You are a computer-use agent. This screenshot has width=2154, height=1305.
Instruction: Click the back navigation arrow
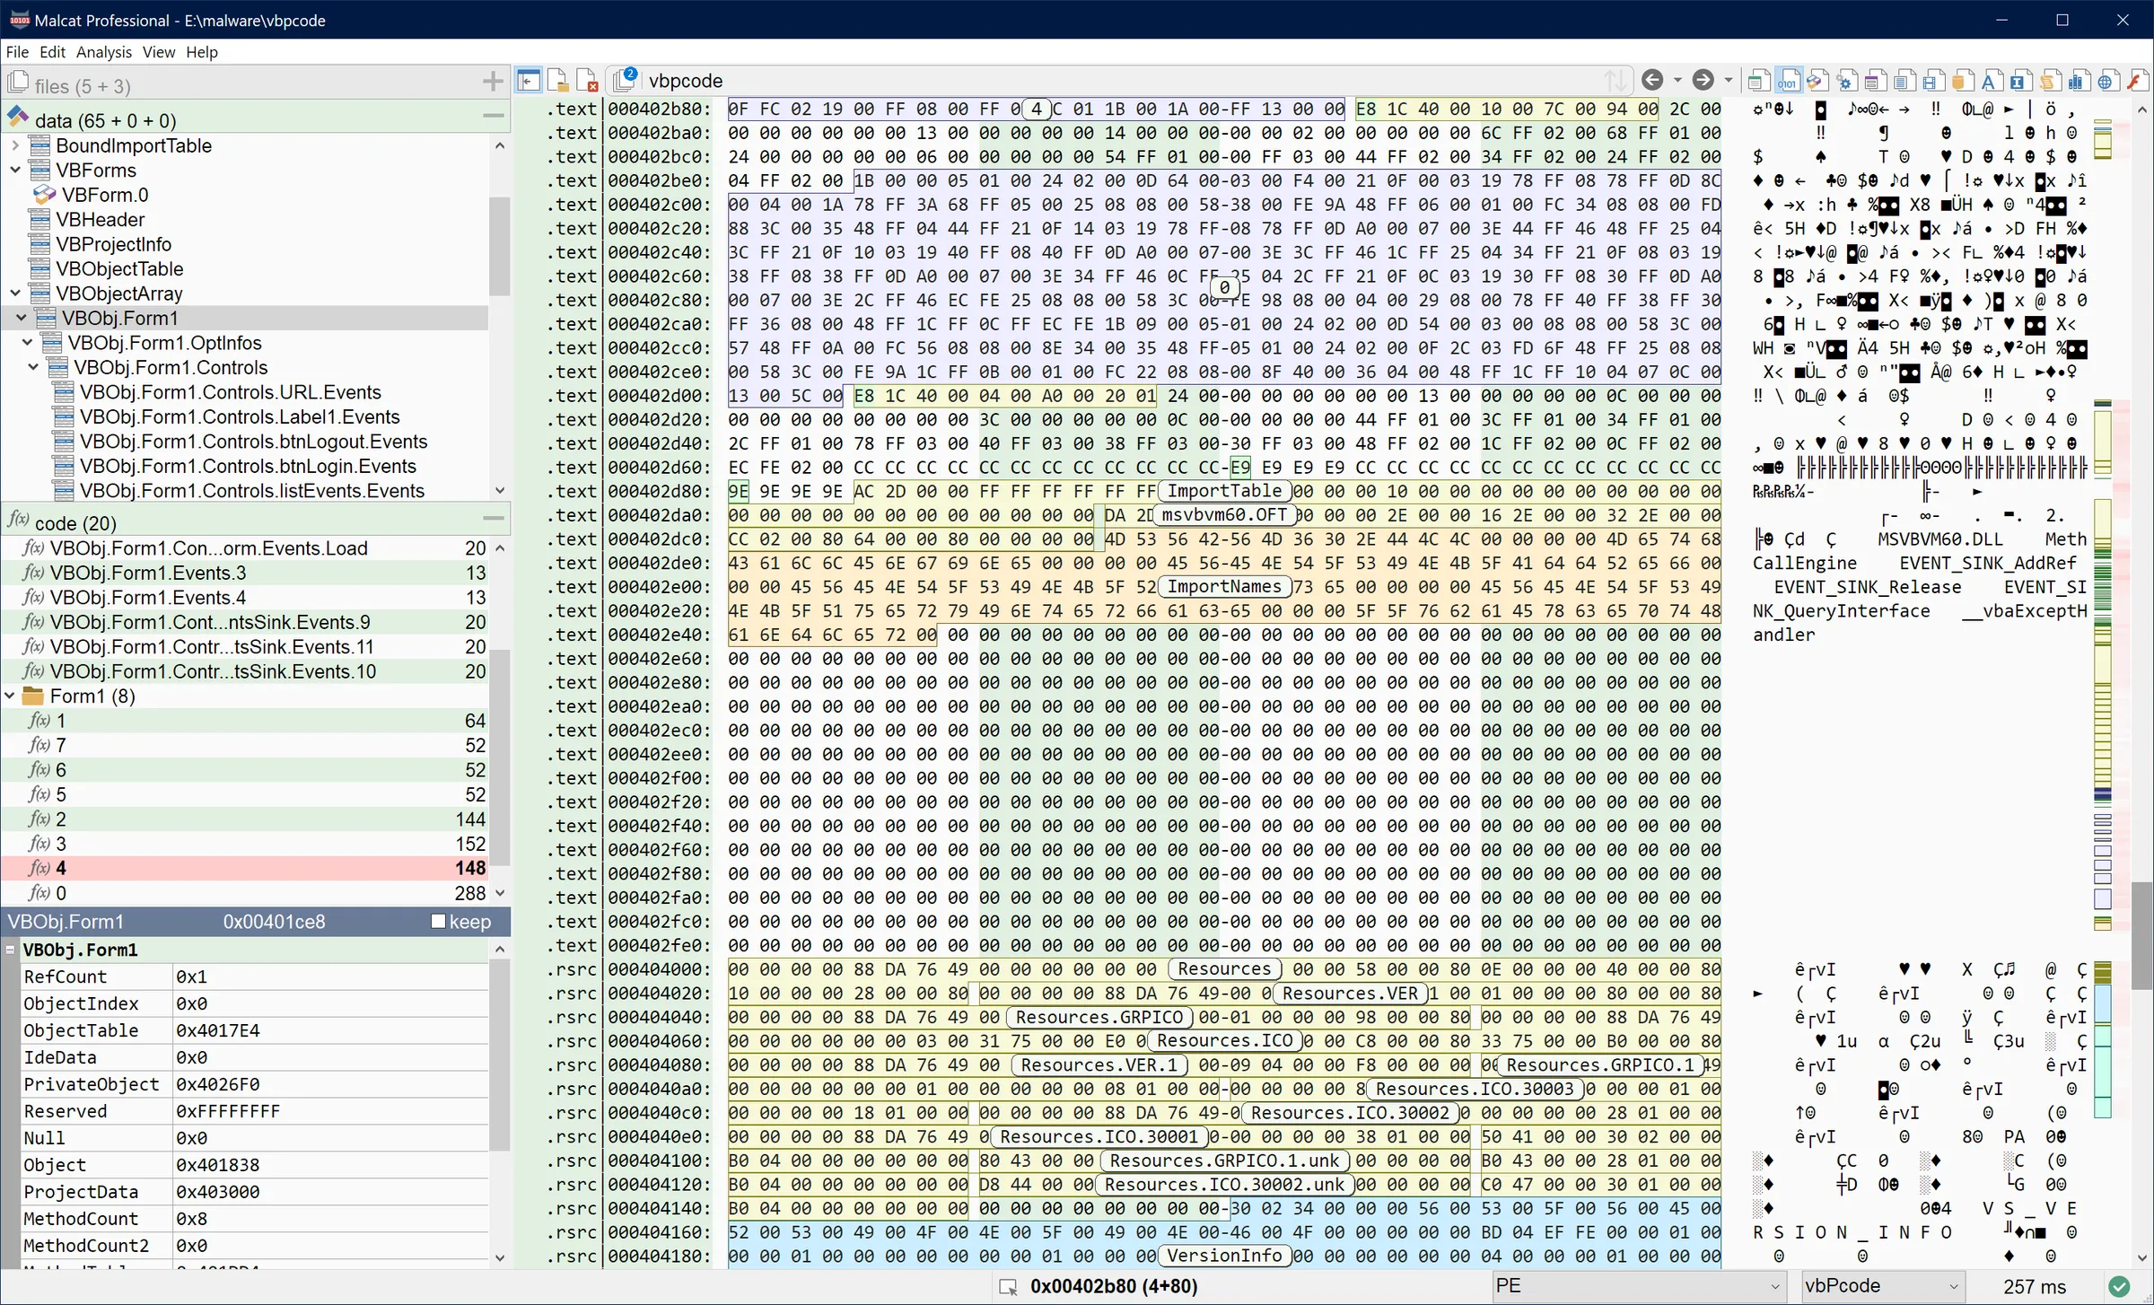tap(1654, 80)
